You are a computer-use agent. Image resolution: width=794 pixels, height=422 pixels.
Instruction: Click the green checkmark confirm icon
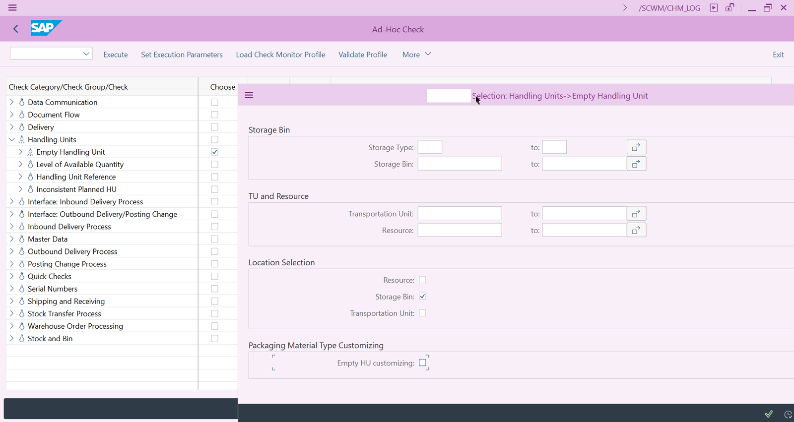(769, 414)
